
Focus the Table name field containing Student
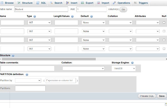pyautogui.click(x=41, y=9)
